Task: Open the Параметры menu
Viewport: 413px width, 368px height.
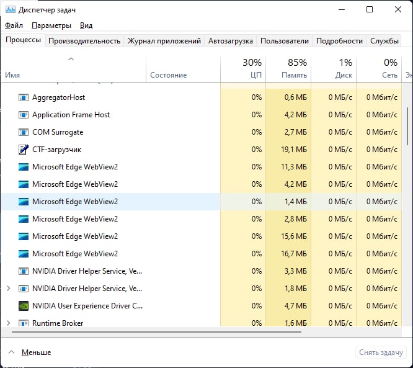Action: (51, 25)
